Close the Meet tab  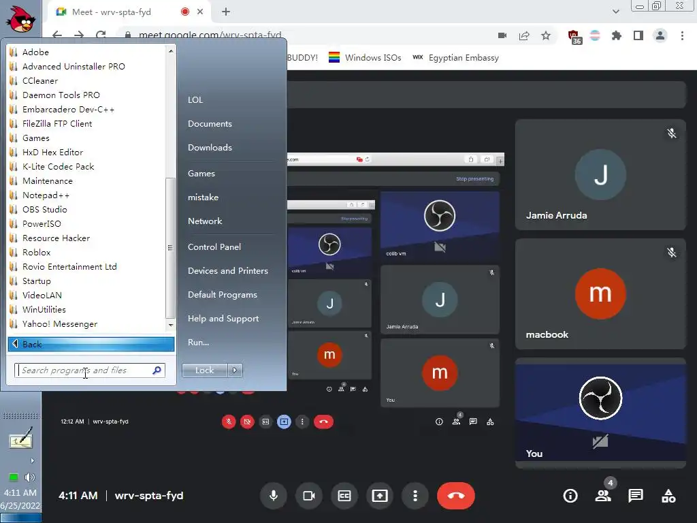pyautogui.click(x=200, y=12)
